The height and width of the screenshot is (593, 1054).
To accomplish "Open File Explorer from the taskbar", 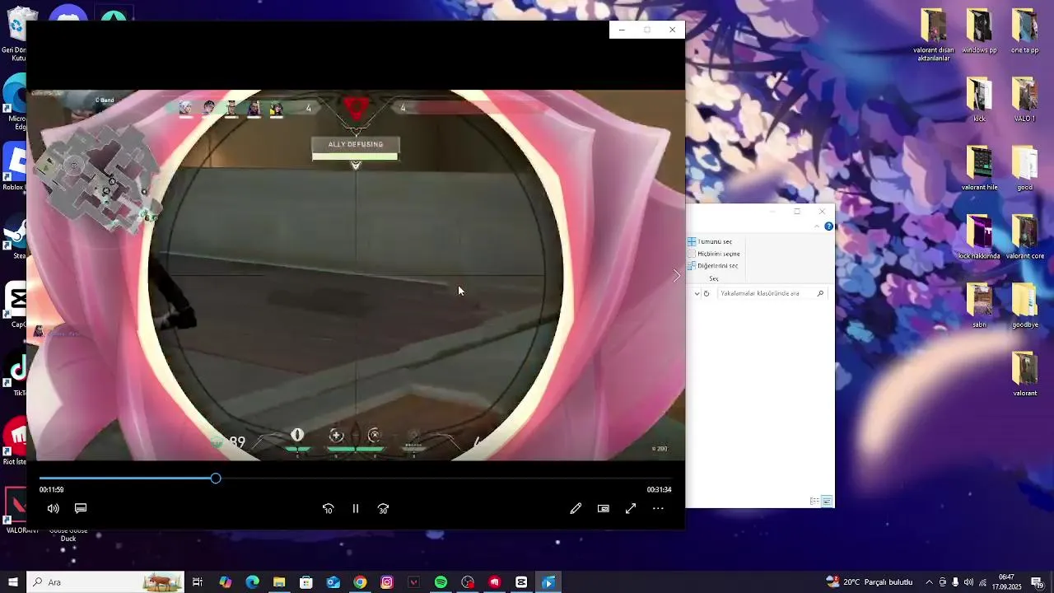I will pyautogui.click(x=279, y=582).
